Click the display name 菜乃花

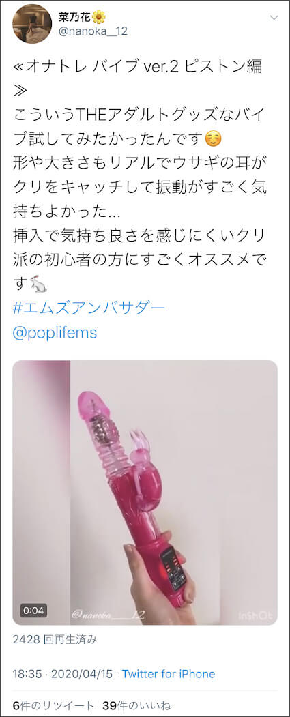[75, 17]
